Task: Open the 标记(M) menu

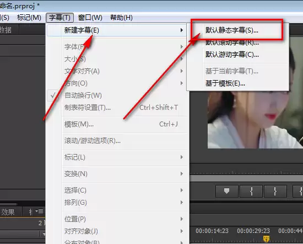Action: click(x=29, y=18)
